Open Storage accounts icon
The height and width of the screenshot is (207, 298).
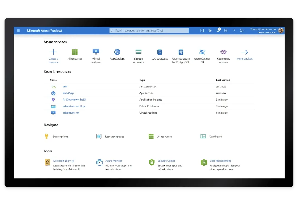138,52
